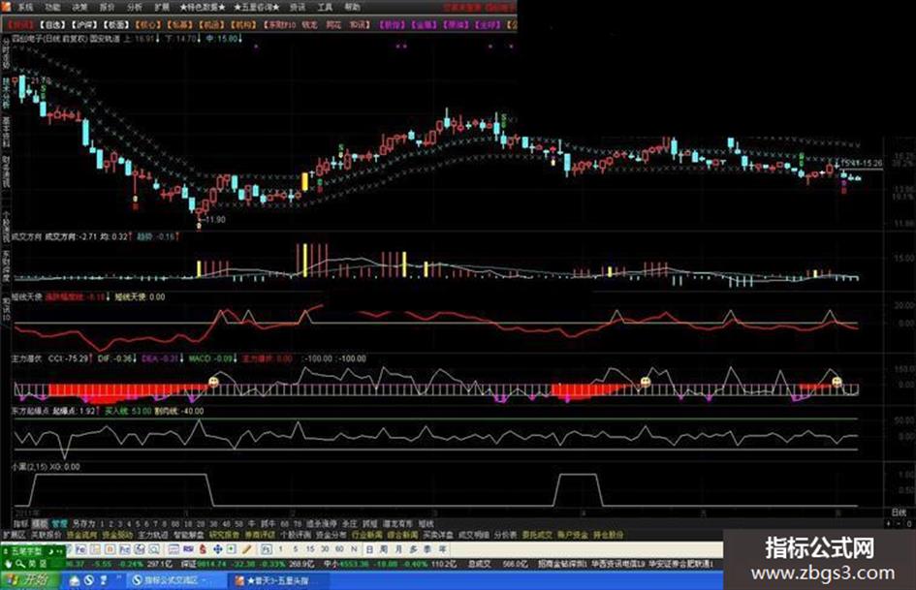Click the hand icon on the input method bar
916x590 pixels.
[8, 564]
